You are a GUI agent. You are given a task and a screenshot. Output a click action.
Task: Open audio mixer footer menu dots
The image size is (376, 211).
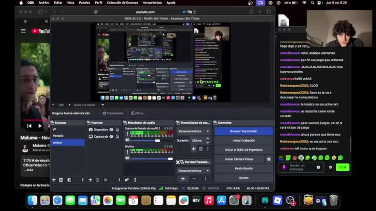135,180
